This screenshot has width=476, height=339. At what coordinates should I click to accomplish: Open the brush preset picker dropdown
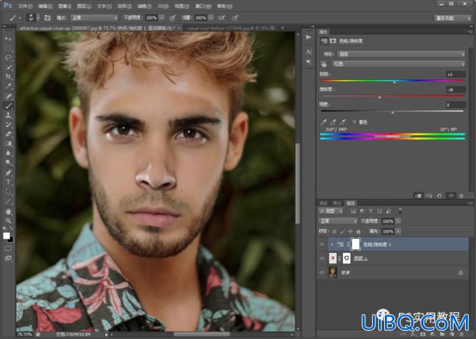[x=38, y=18]
